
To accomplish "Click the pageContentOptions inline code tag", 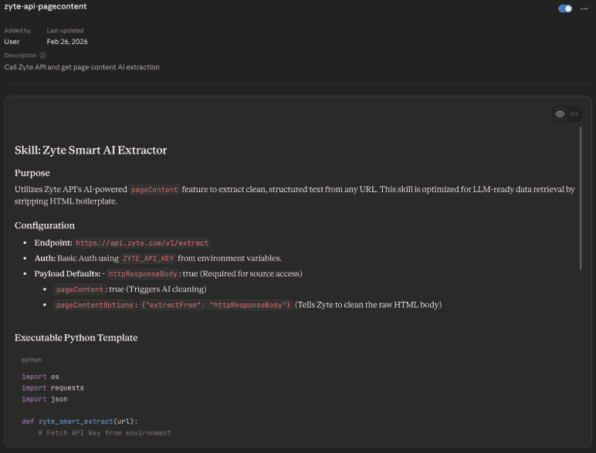I will [x=94, y=305].
